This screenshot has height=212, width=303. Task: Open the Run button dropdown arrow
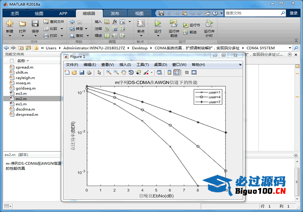point(158,36)
